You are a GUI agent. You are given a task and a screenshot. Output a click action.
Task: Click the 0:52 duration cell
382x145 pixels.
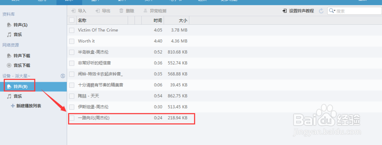tap(158, 52)
